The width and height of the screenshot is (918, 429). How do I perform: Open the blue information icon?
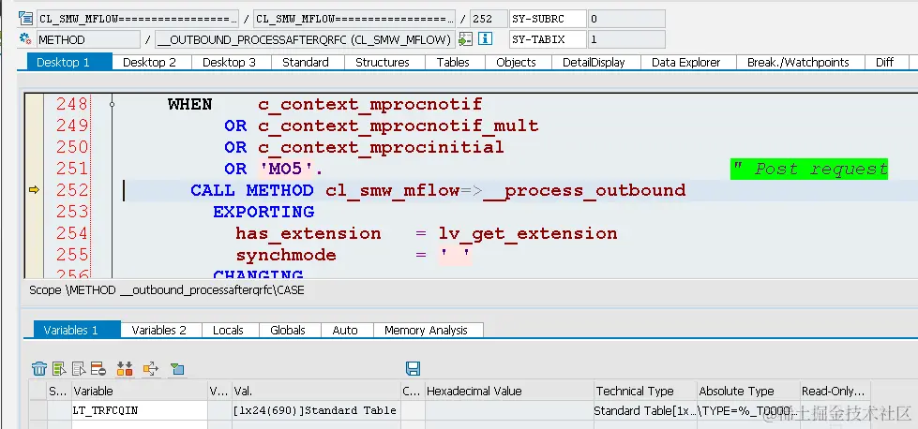click(x=484, y=39)
